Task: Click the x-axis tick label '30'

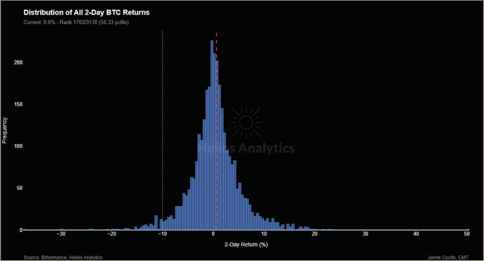Action: pos(365,234)
